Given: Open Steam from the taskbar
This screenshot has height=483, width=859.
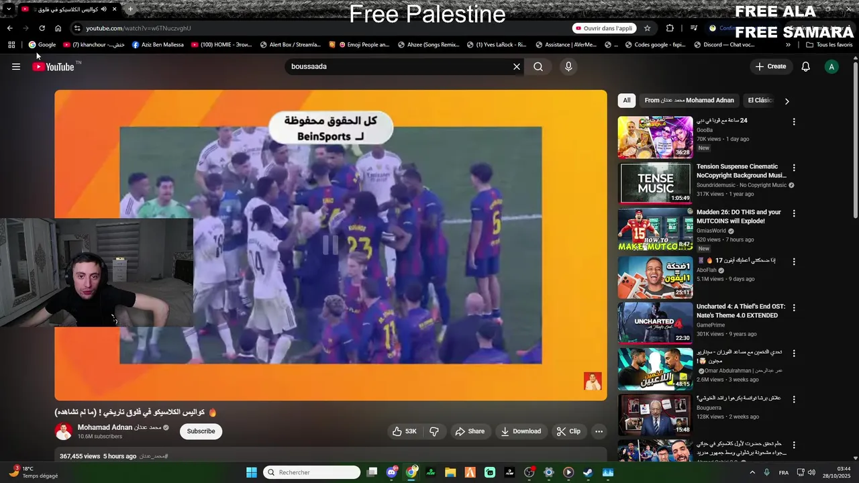Looking at the screenshot, I should (588, 472).
